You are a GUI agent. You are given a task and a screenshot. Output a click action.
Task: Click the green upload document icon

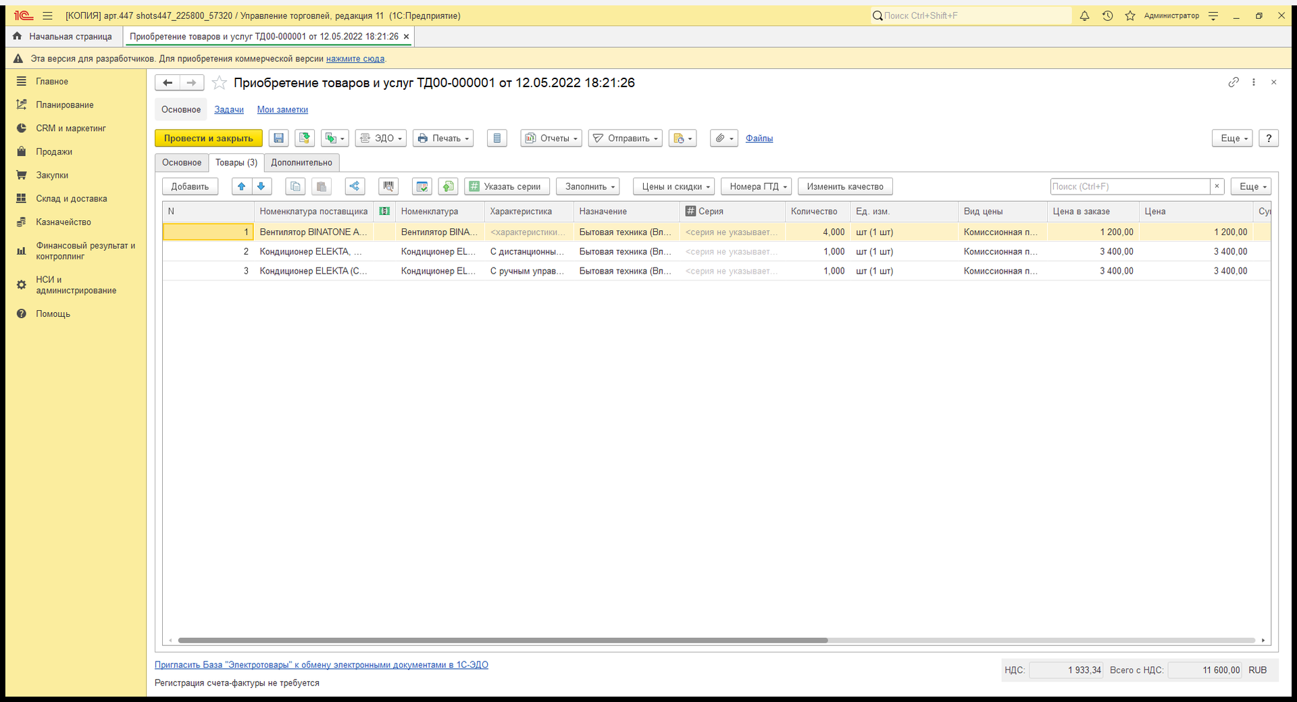[x=448, y=186]
